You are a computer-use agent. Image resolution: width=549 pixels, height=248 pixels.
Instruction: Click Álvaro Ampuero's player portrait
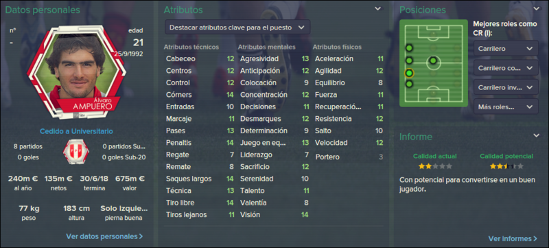click(x=76, y=72)
